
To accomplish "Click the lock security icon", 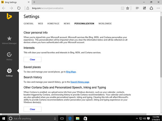I will coord(28,8).
